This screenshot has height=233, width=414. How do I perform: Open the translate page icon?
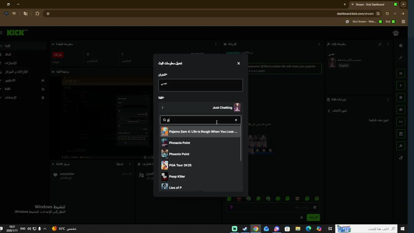click(x=26, y=14)
